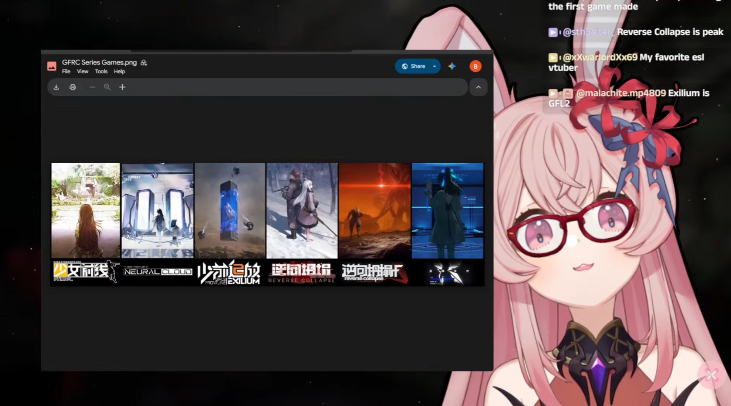Click the username @xXwarlordXx69 in chat

tap(600, 57)
